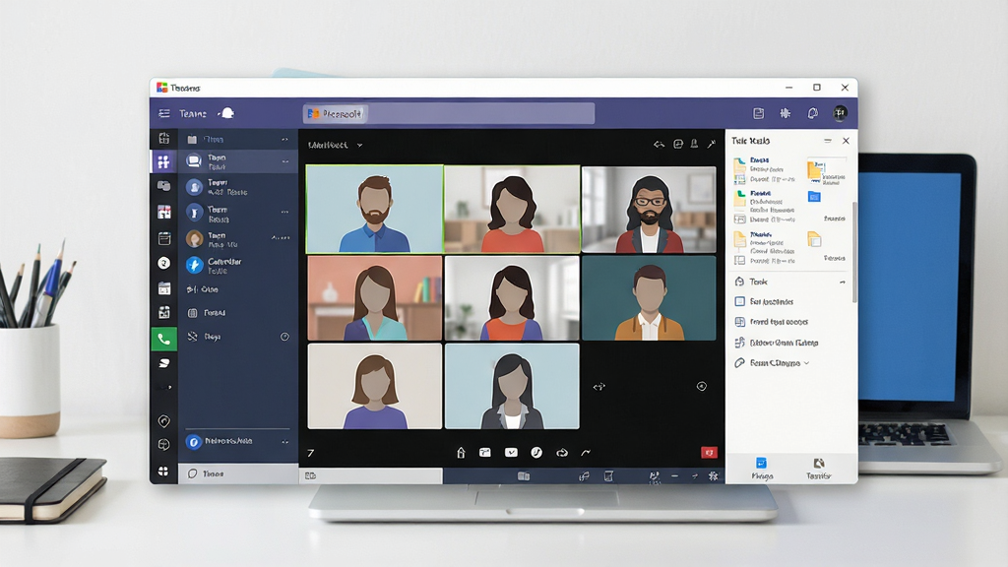Click the expand arrows icon in empty tile area

tap(599, 386)
